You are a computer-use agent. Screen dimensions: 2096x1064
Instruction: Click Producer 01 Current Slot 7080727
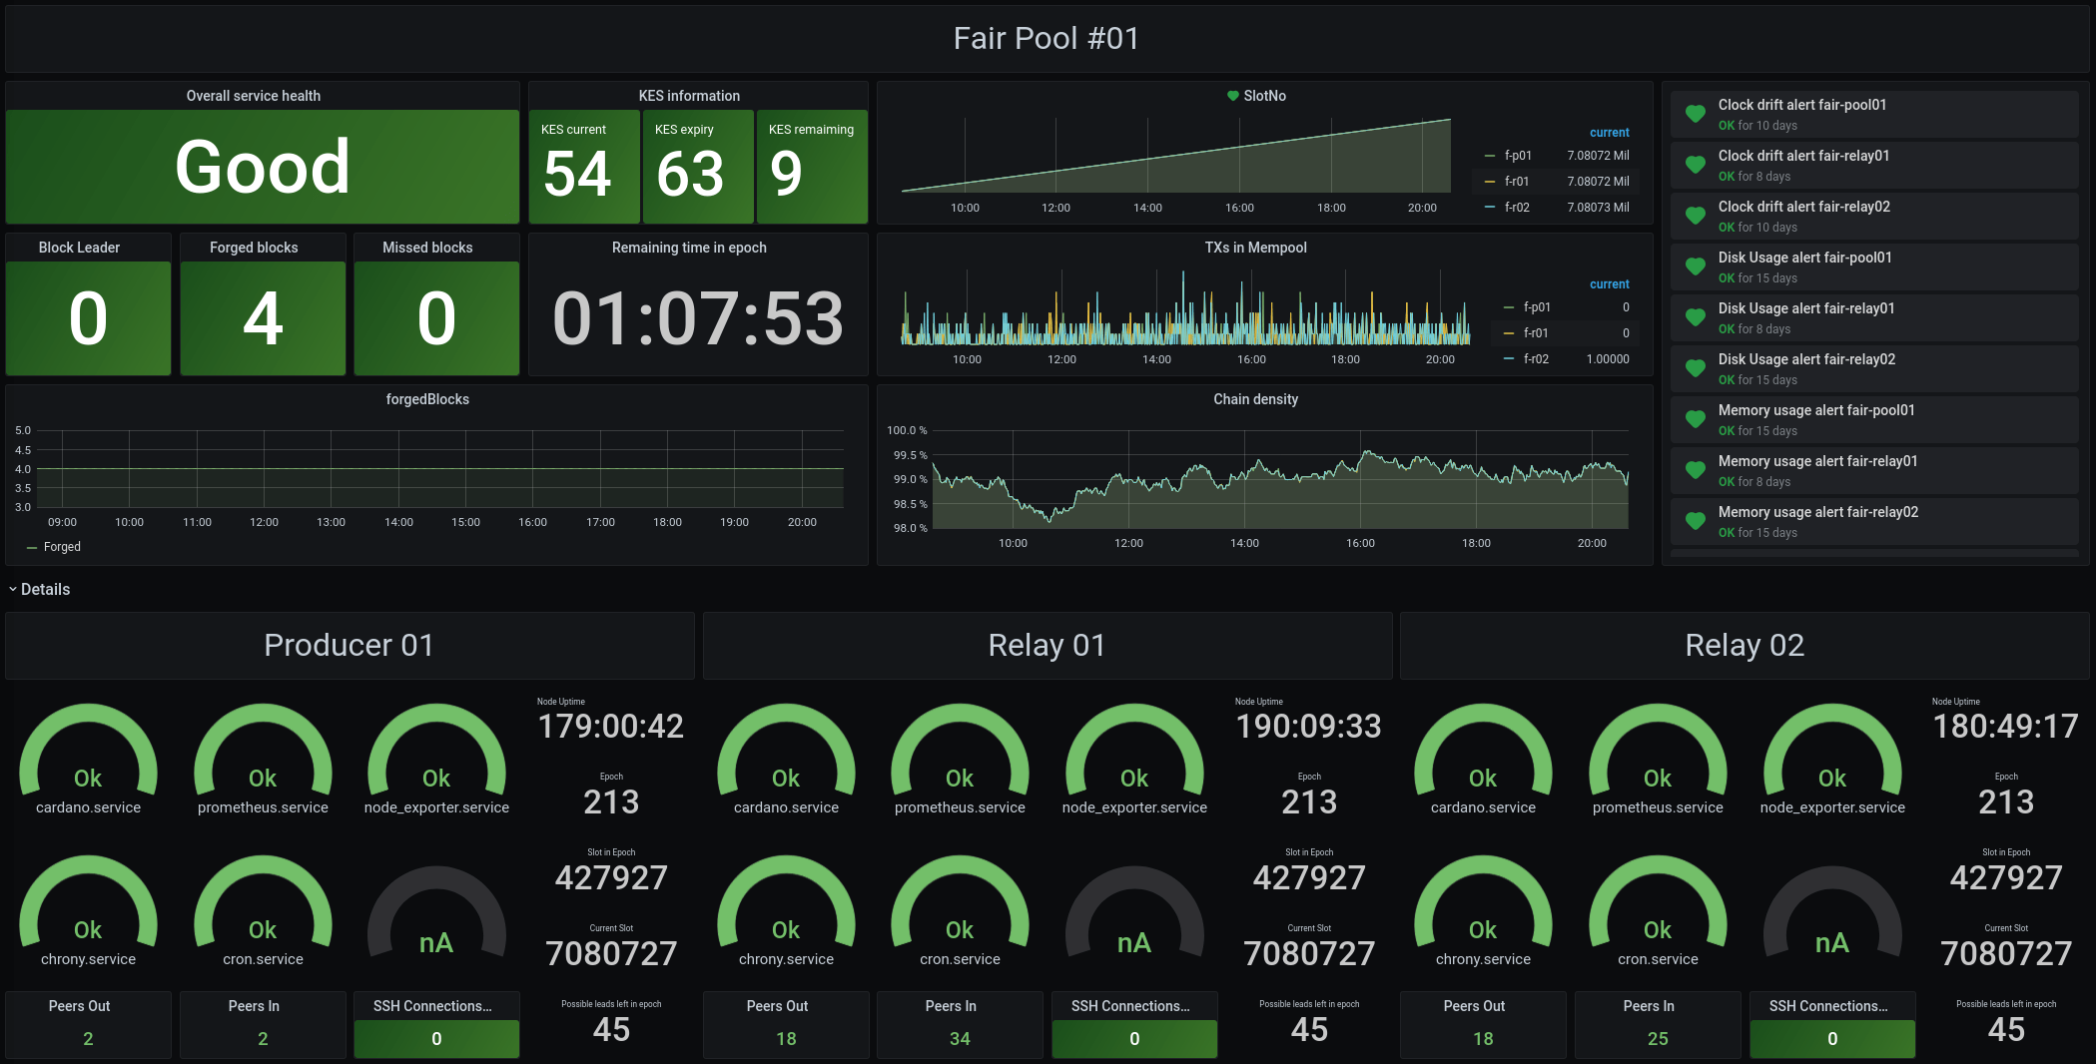coord(611,953)
